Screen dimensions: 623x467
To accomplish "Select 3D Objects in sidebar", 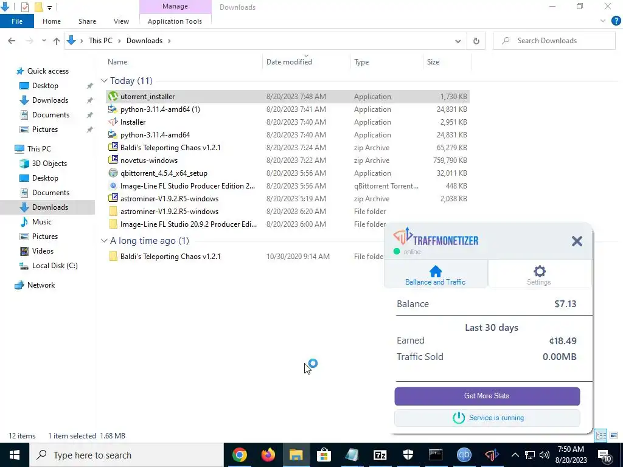I will 49,164.
